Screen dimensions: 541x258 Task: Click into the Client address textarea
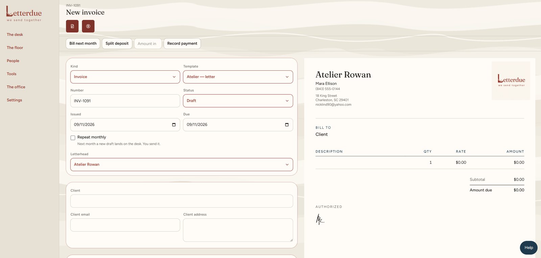click(238, 230)
